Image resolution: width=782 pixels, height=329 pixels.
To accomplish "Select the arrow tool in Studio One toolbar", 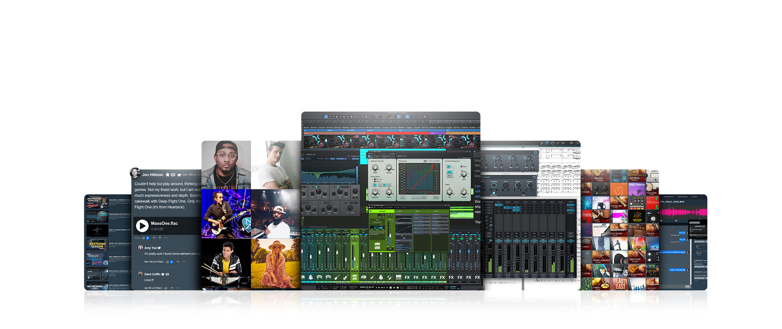I will point(326,116).
